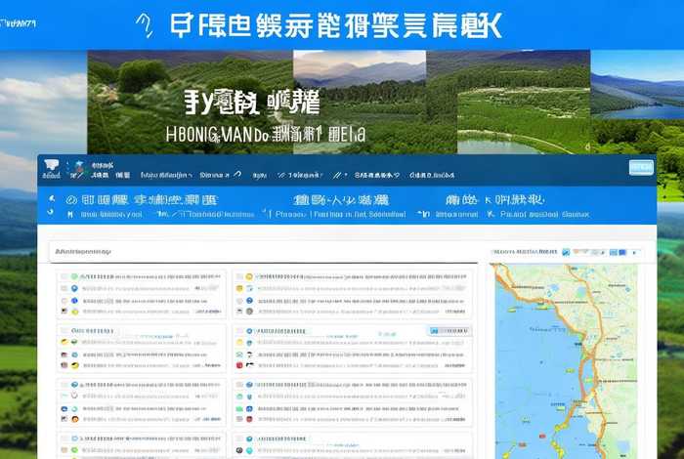Image resolution: width=684 pixels, height=459 pixels.
Task: Click the white speech-bubble logo icon in the navigation bar
Action: coord(52,165)
